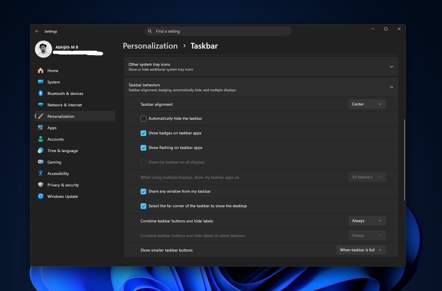Image resolution: width=442 pixels, height=291 pixels.
Task: Click the Personalization paintbrush icon
Action: point(41,116)
